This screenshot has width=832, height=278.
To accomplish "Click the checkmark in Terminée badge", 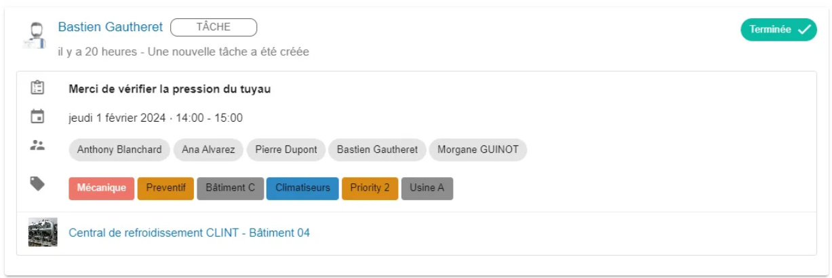I will (804, 30).
